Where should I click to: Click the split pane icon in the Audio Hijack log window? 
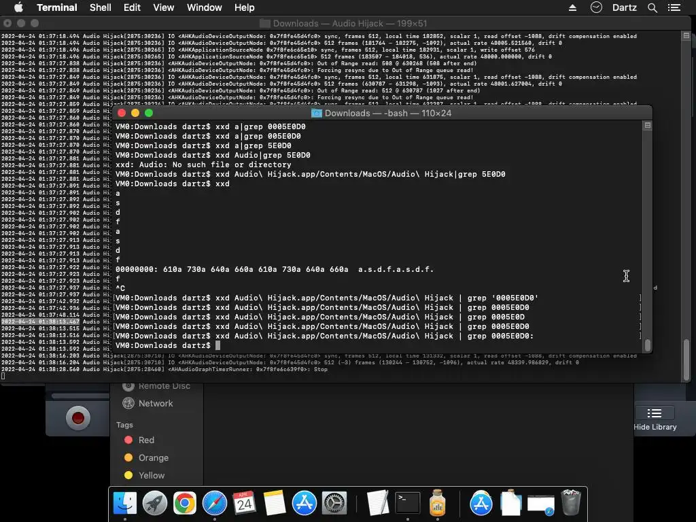coord(686,35)
